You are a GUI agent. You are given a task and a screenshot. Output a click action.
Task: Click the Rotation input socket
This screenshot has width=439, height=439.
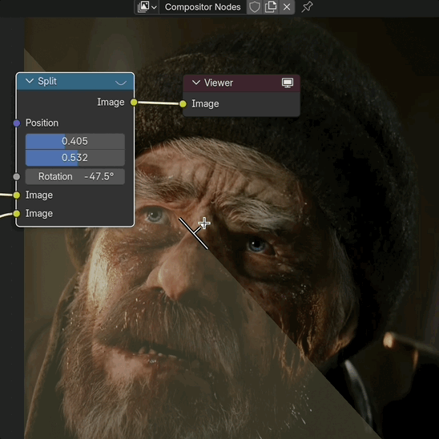coord(17,177)
